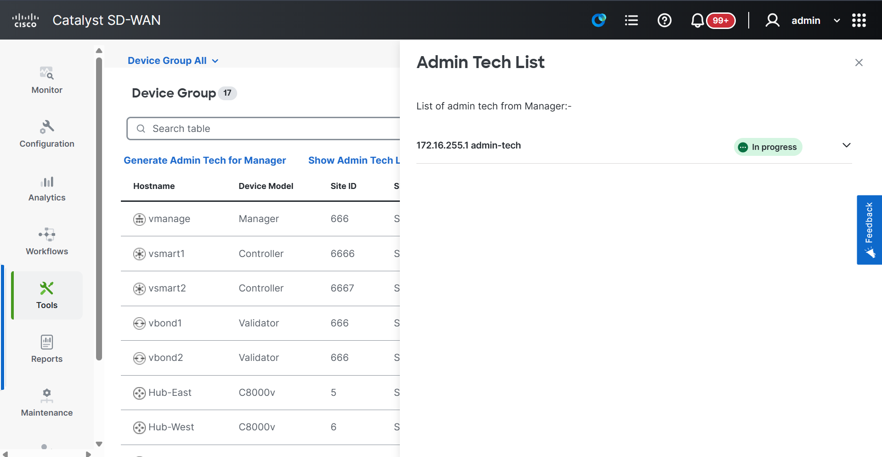This screenshot has width=882, height=457.
Task: Open the help question mark icon
Action: click(664, 20)
